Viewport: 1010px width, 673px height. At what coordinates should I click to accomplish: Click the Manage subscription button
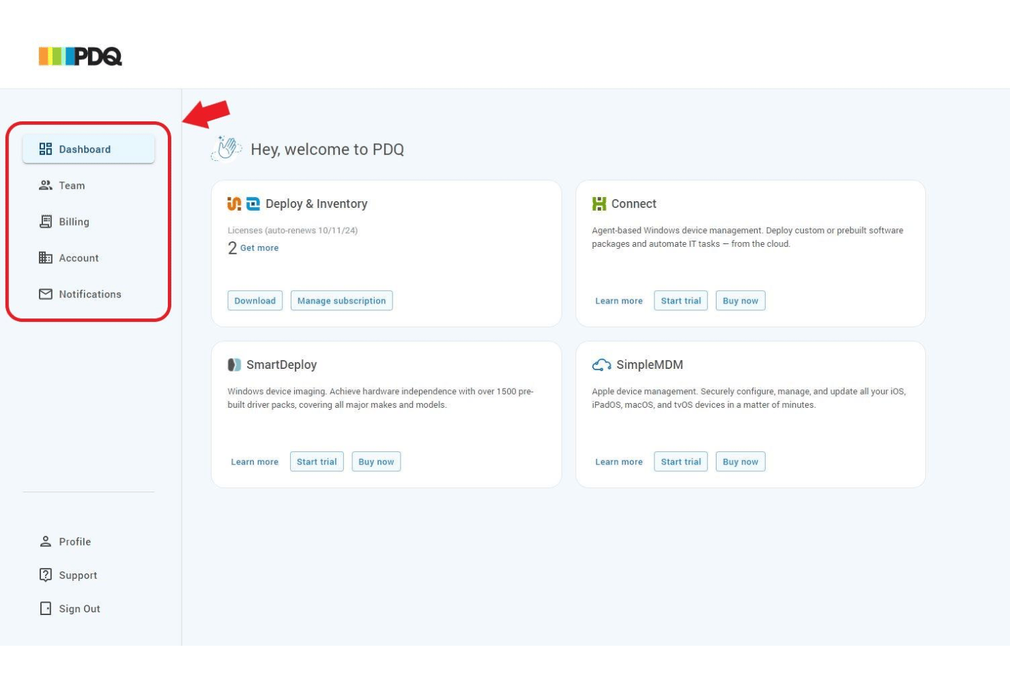click(342, 301)
